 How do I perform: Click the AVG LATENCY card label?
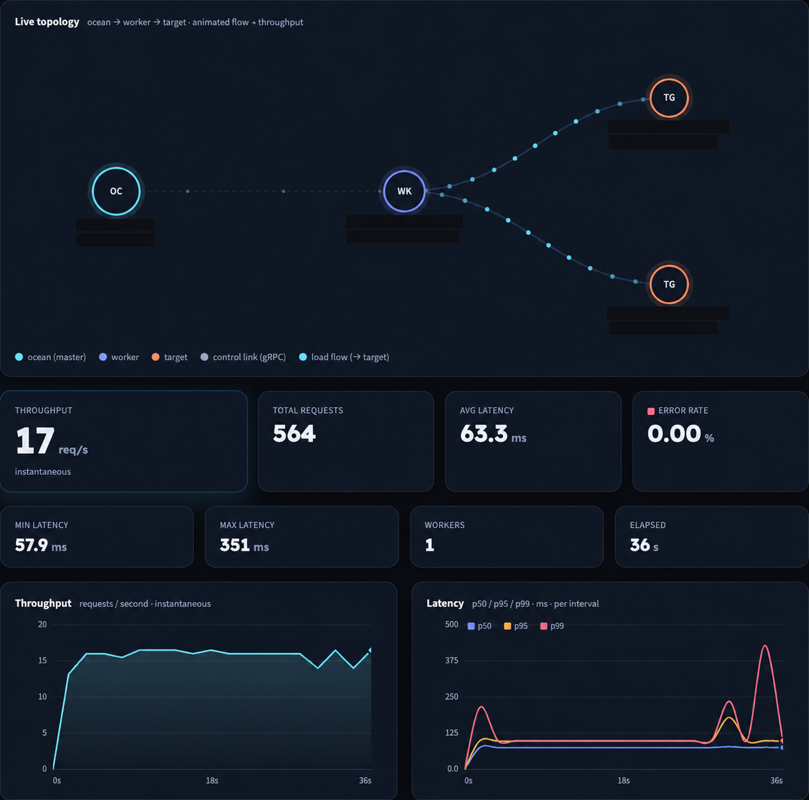click(487, 411)
